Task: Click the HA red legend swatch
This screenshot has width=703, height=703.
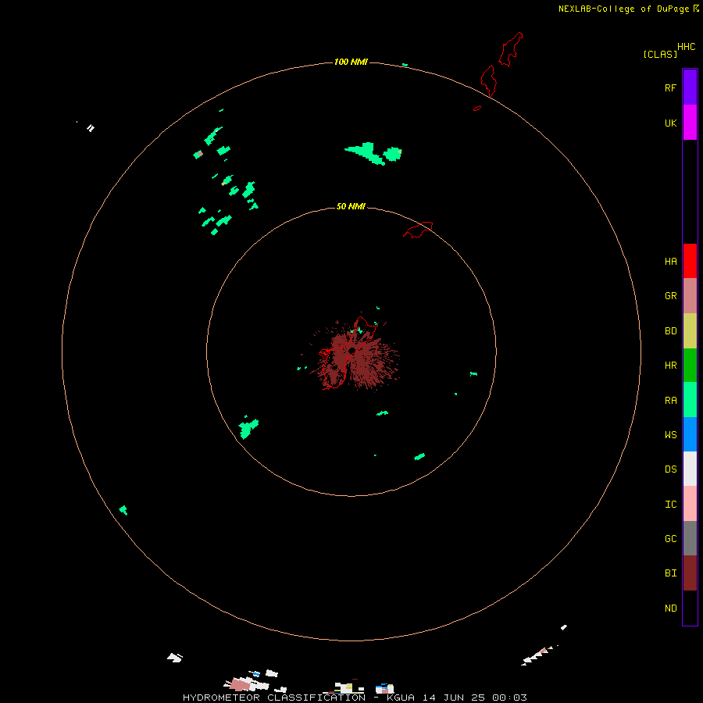Action: (x=690, y=261)
